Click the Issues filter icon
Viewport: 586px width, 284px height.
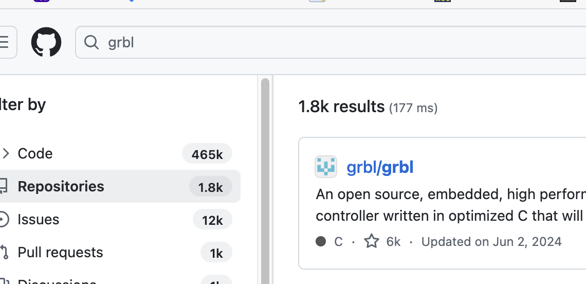[3, 219]
